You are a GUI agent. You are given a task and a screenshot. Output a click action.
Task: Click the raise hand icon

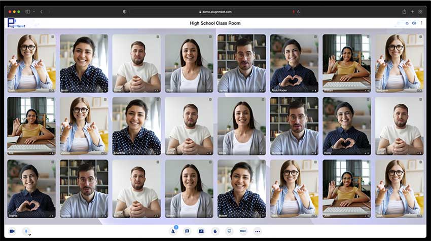pos(215,231)
